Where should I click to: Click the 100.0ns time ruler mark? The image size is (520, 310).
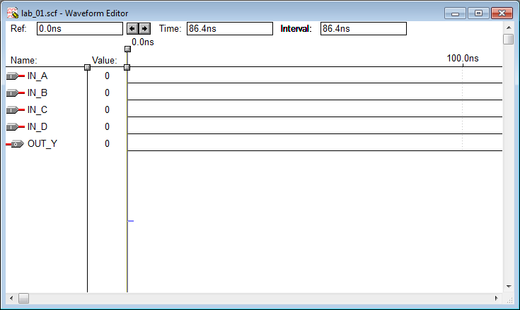463,59
